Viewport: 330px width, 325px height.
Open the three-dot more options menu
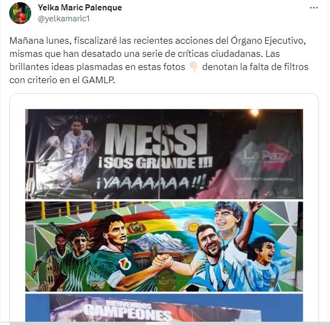tap(314, 8)
